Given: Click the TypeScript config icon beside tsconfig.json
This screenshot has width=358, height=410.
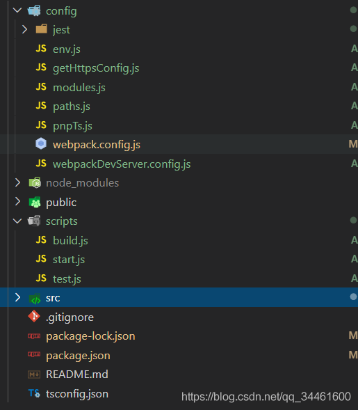Looking at the screenshot, I should point(34,393).
